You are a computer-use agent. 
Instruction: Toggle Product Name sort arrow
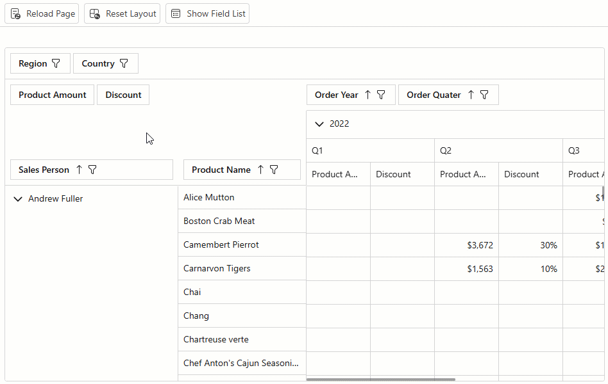pos(260,170)
